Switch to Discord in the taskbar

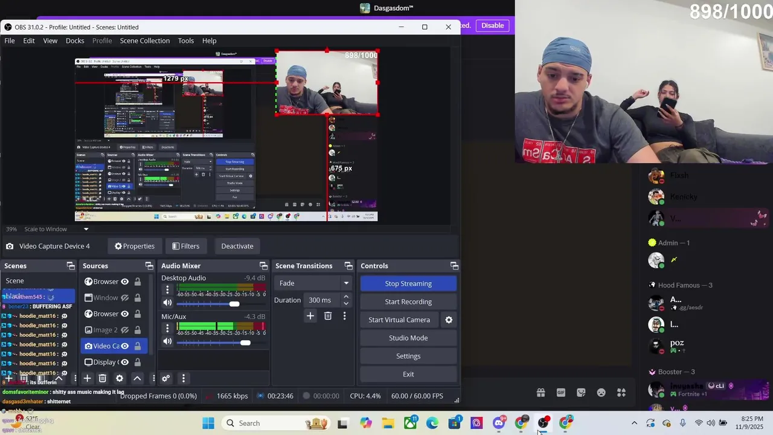click(499, 423)
